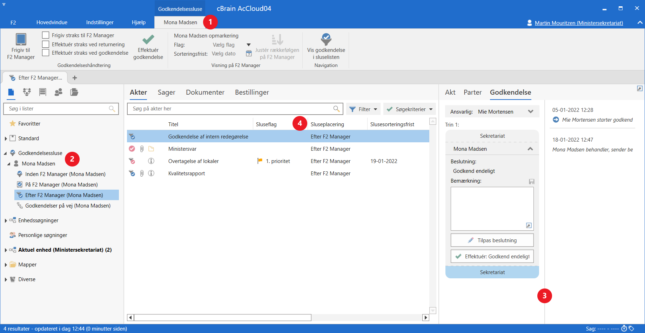Image resolution: width=645 pixels, height=333 pixels.
Task: Open Martin Mouritzen user link
Action: point(579,23)
